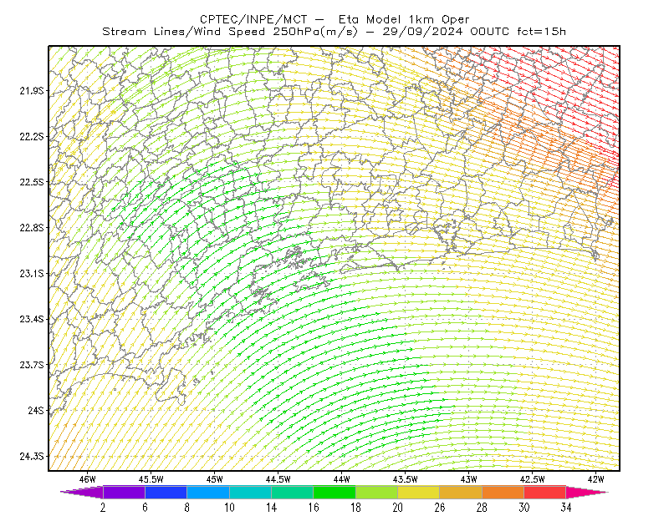This screenshot has height=516, width=669.
Task: Click the 23.1S latitude axis label
Action: coord(32,273)
